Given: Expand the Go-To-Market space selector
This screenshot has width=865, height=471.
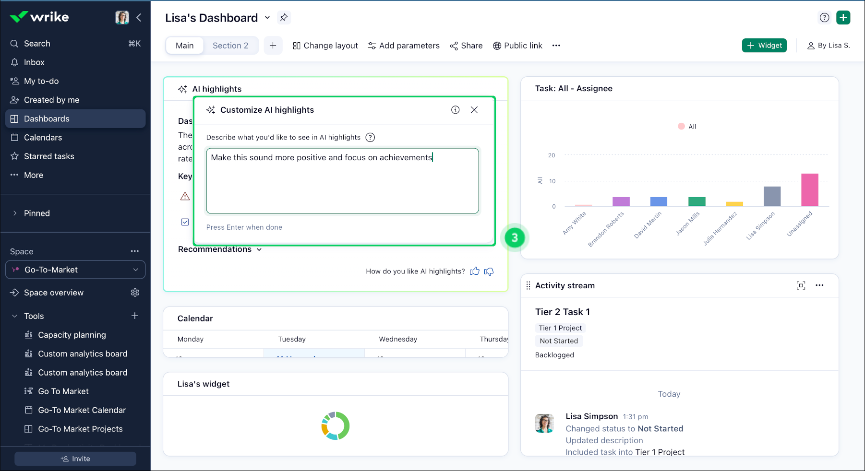Looking at the screenshot, I should coord(75,270).
